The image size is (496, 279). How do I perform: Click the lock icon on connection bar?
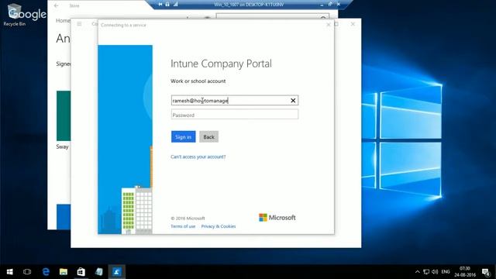pos(167,5)
